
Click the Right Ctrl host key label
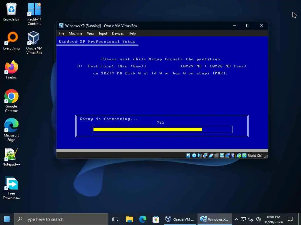pos(255,156)
